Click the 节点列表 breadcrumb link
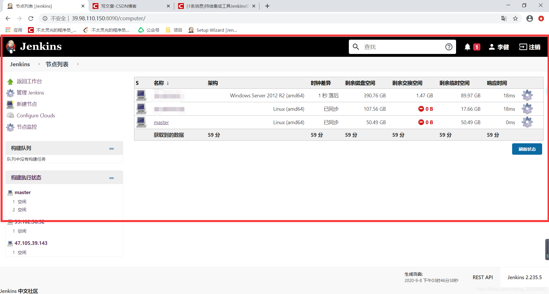Viewport: 549px width, 294px height. (57, 64)
